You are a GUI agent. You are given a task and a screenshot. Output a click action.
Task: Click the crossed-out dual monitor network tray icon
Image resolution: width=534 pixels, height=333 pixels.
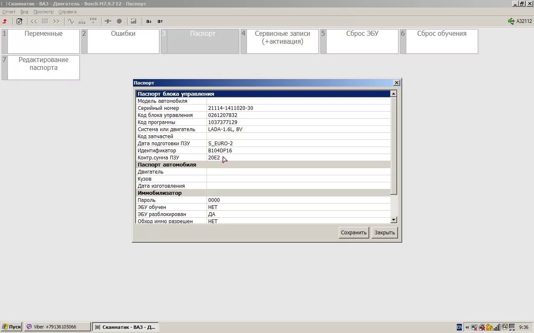tap(482, 327)
